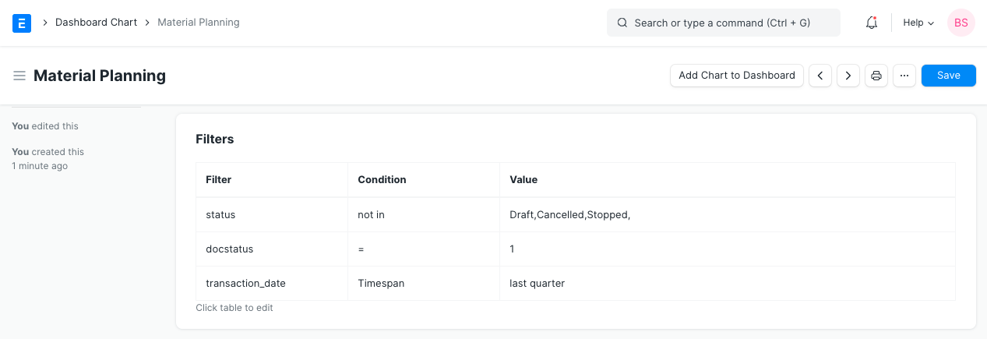Select the docstatus filter row
The image size is (987, 339).
[x=229, y=249]
